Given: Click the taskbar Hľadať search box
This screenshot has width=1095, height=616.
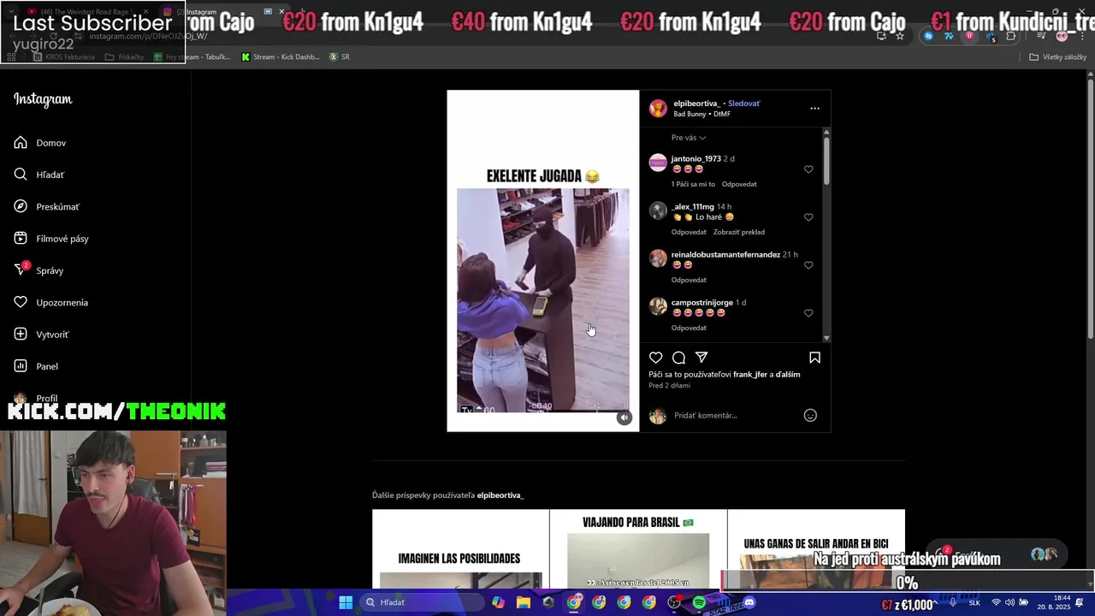Looking at the screenshot, I should (x=422, y=602).
